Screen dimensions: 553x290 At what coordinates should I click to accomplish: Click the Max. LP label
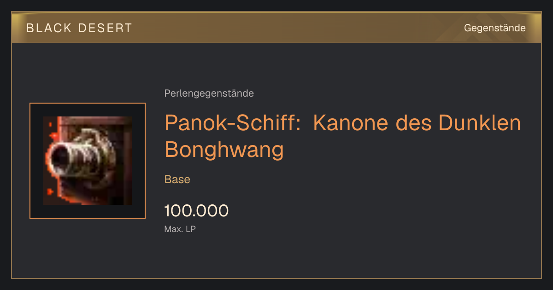(180, 228)
